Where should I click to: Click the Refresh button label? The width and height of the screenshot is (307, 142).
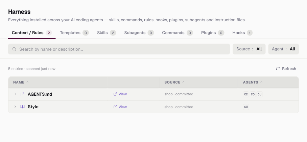[x=289, y=69]
